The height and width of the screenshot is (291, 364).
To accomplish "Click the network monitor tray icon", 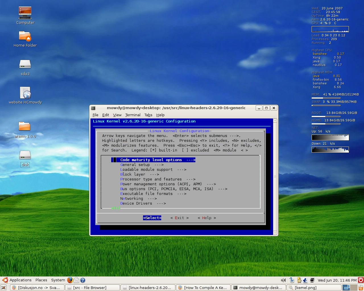I will pyautogui.click(x=312, y=280).
